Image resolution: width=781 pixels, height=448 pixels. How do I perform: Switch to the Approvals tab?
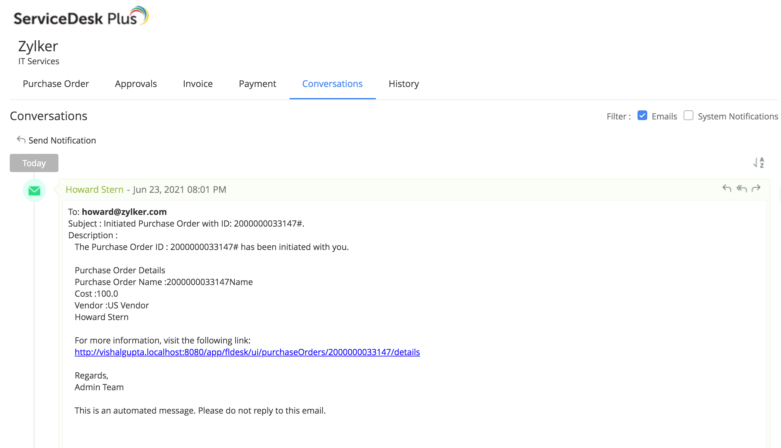click(x=136, y=84)
